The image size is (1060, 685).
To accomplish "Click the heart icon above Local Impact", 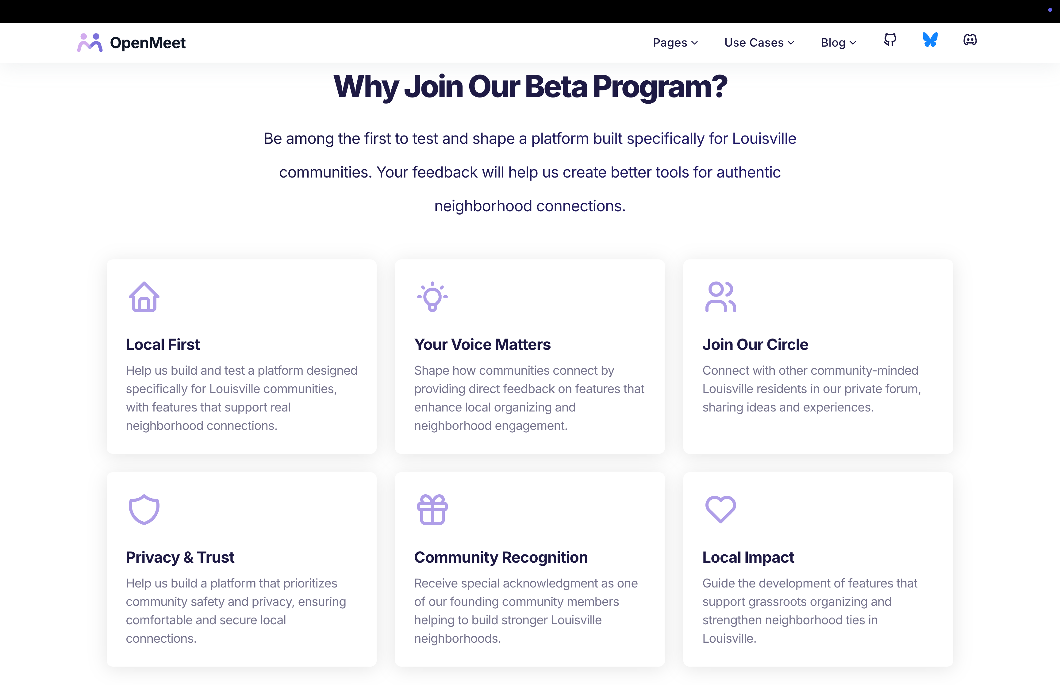I will point(720,509).
